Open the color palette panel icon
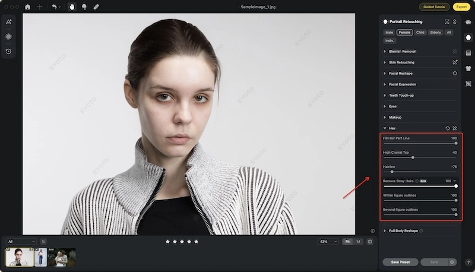The height and width of the screenshot is (272, 475). click(x=468, y=22)
